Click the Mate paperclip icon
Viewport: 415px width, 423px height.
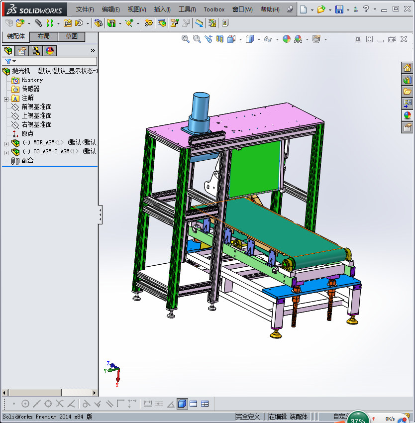tap(38, 23)
